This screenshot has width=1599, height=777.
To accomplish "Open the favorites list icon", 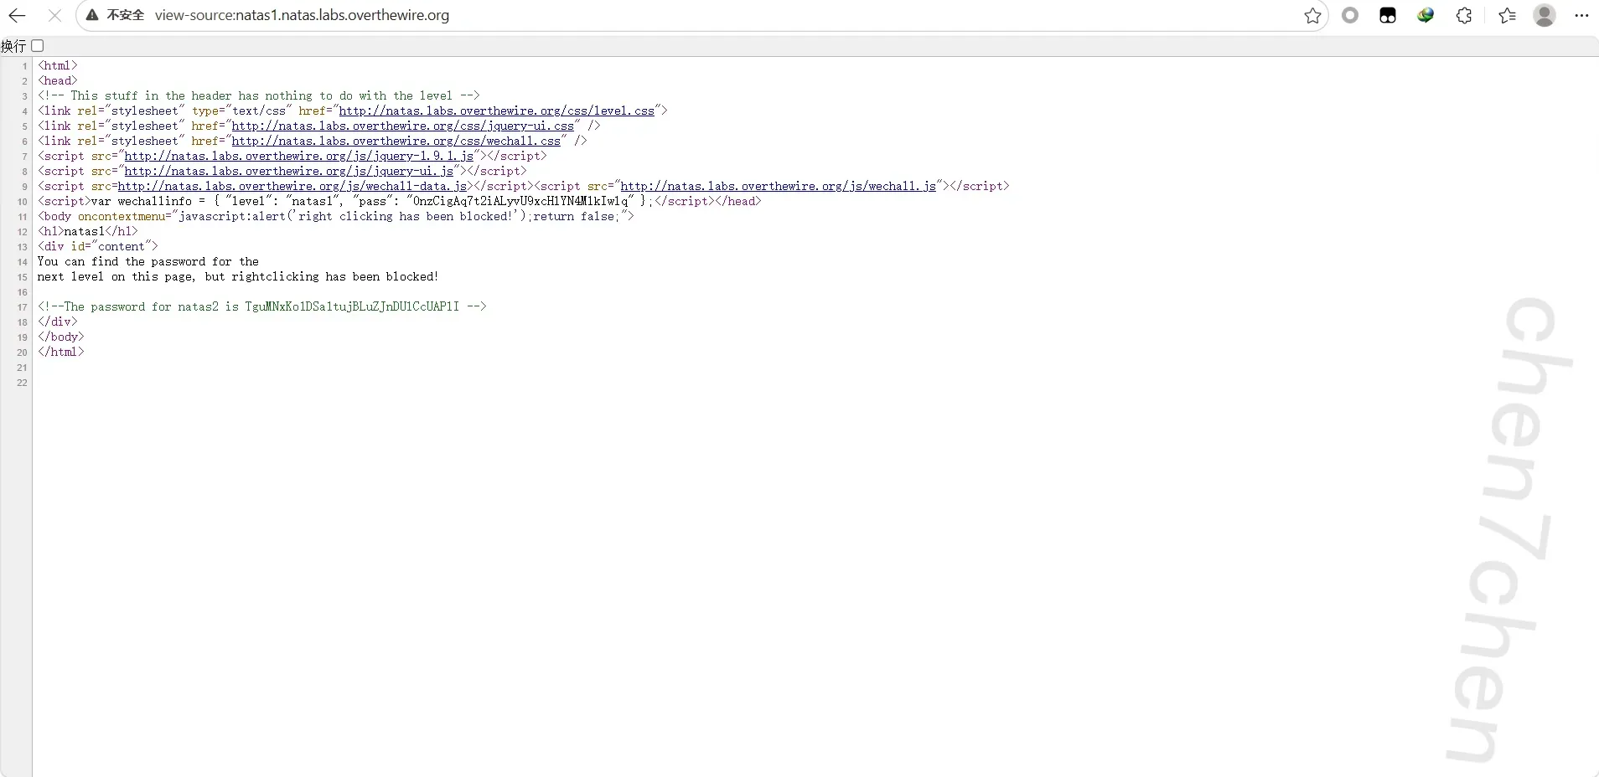I will click(1507, 15).
